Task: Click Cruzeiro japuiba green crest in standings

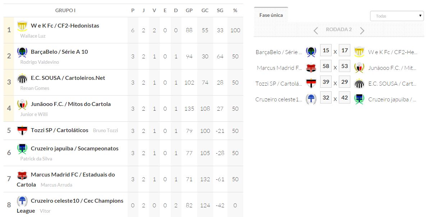Action: (x=22, y=149)
